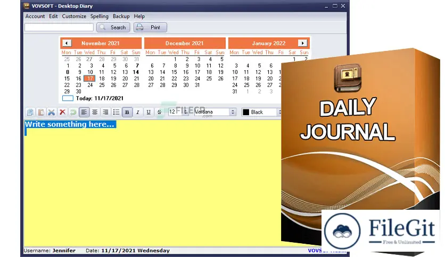Select January 5 in calendar

coord(259,65)
